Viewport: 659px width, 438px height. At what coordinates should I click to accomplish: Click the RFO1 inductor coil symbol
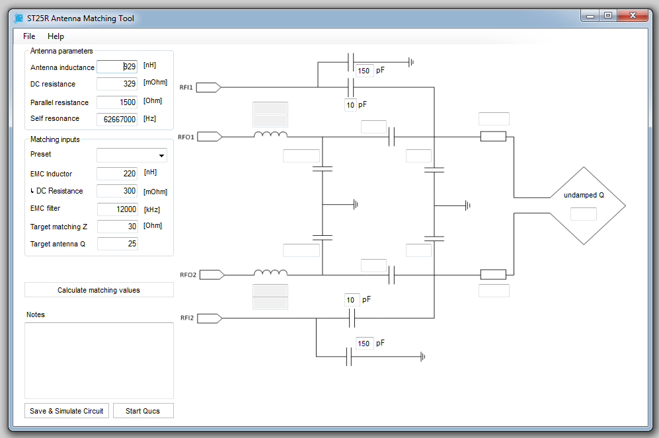[x=270, y=134]
